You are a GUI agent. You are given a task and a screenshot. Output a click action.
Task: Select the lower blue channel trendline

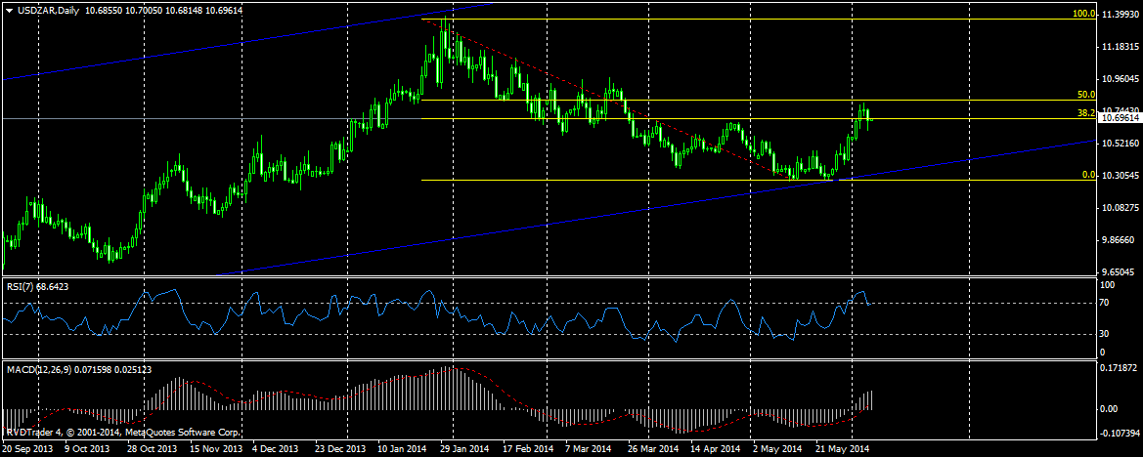coord(656,207)
